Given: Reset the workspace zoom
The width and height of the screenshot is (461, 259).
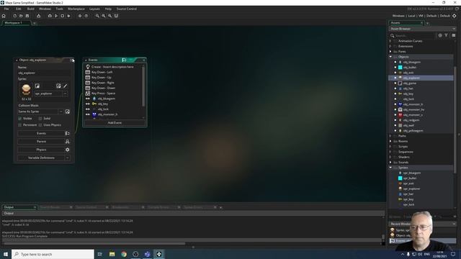Looking at the screenshot, I should [x=104, y=16].
